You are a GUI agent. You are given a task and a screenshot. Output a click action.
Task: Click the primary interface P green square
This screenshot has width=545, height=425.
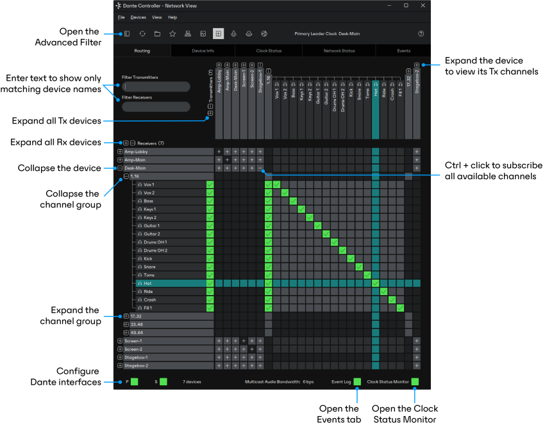tap(134, 381)
